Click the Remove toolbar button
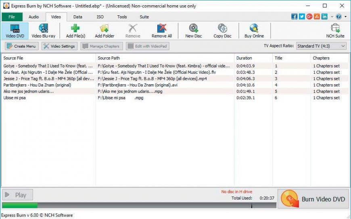 tap(133, 31)
